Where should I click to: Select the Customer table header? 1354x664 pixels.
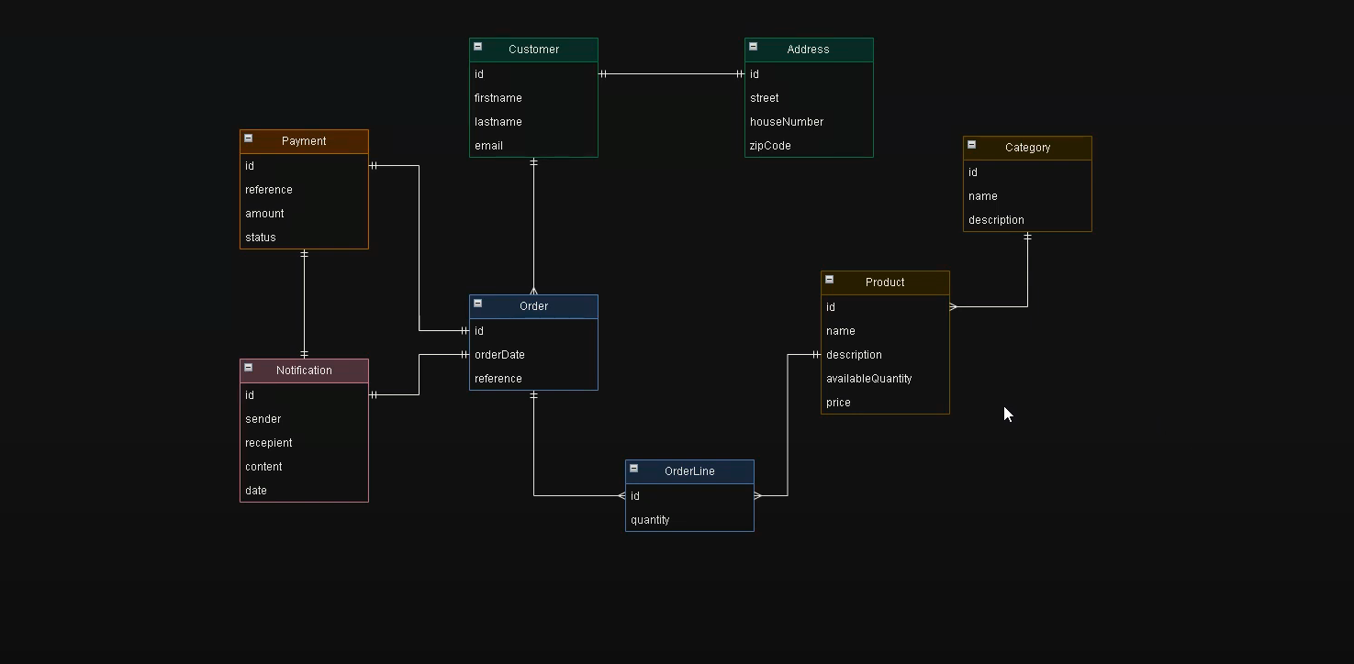click(x=533, y=50)
